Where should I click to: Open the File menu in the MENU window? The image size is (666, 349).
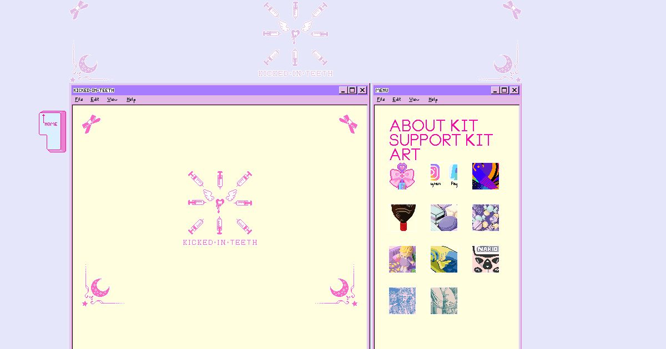(x=381, y=99)
